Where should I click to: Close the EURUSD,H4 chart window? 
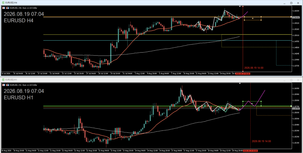pos(298,3)
